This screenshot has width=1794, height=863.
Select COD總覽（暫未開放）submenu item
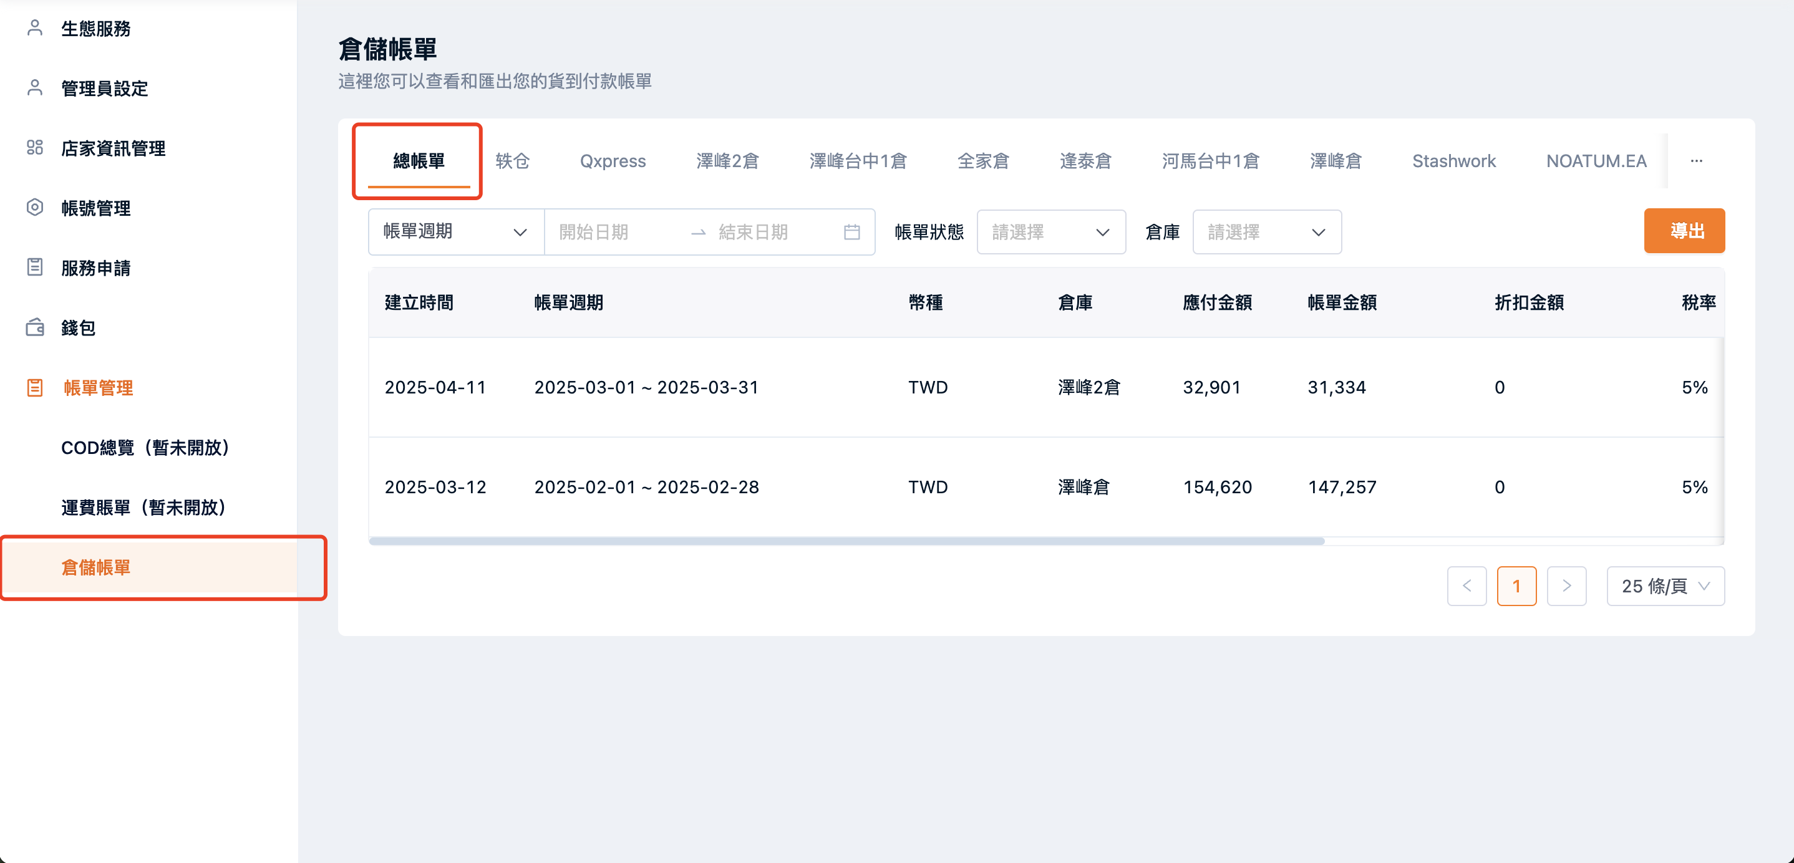click(148, 448)
